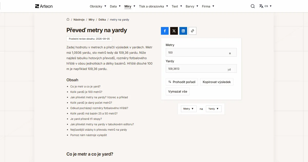Screen dimensions: 308x162
Task: Click the Yardy result field
Action: click(x=201, y=69)
